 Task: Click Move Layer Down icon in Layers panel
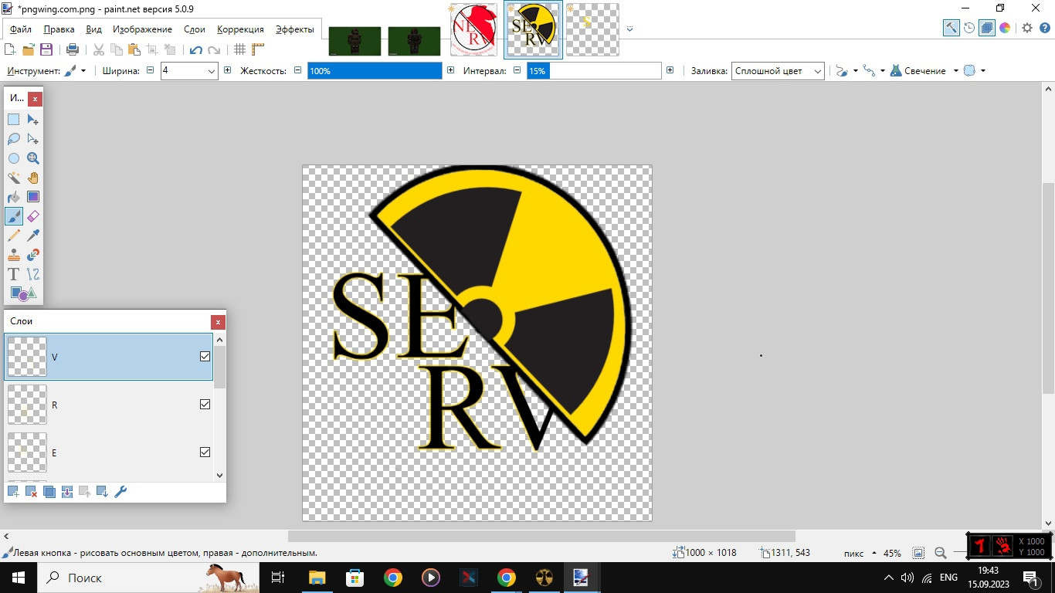point(103,492)
